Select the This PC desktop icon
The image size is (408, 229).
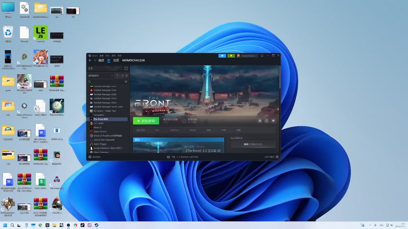coord(8,10)
